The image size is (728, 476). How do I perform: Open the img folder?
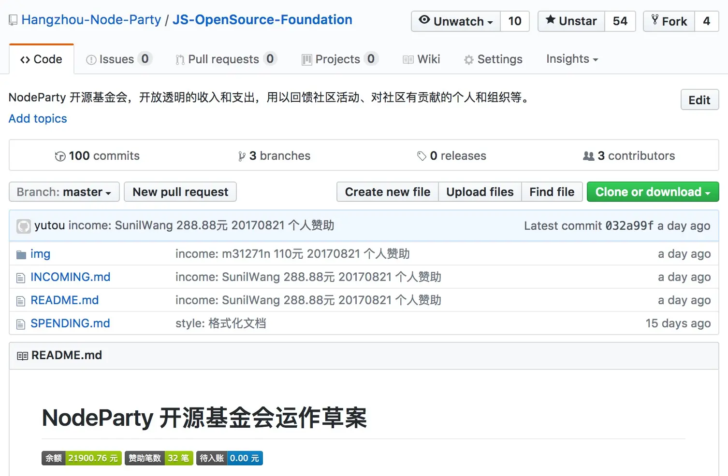[40, 254]
